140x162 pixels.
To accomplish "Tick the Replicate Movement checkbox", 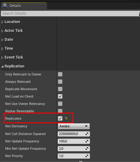I will pos(60,89).
